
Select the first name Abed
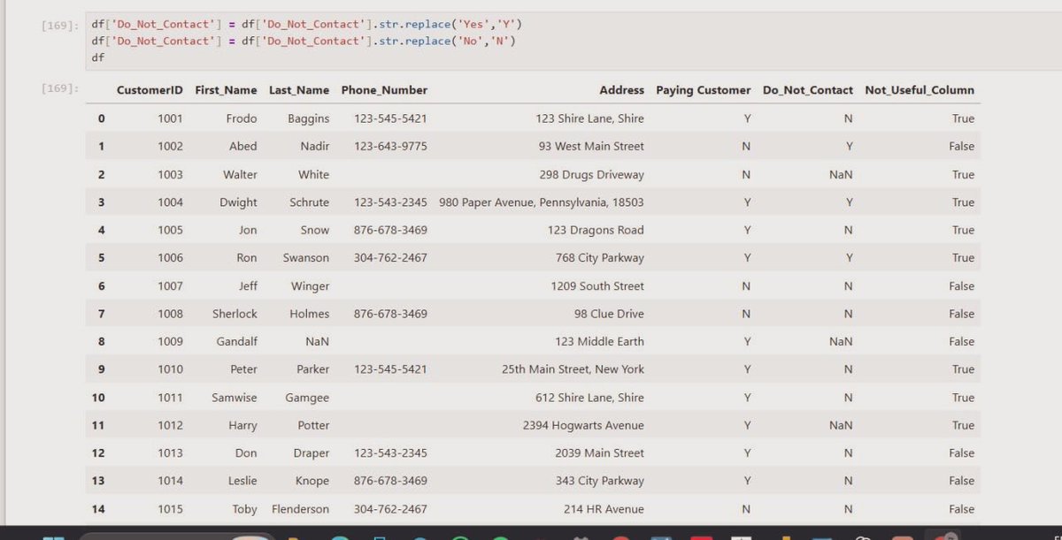243,147
